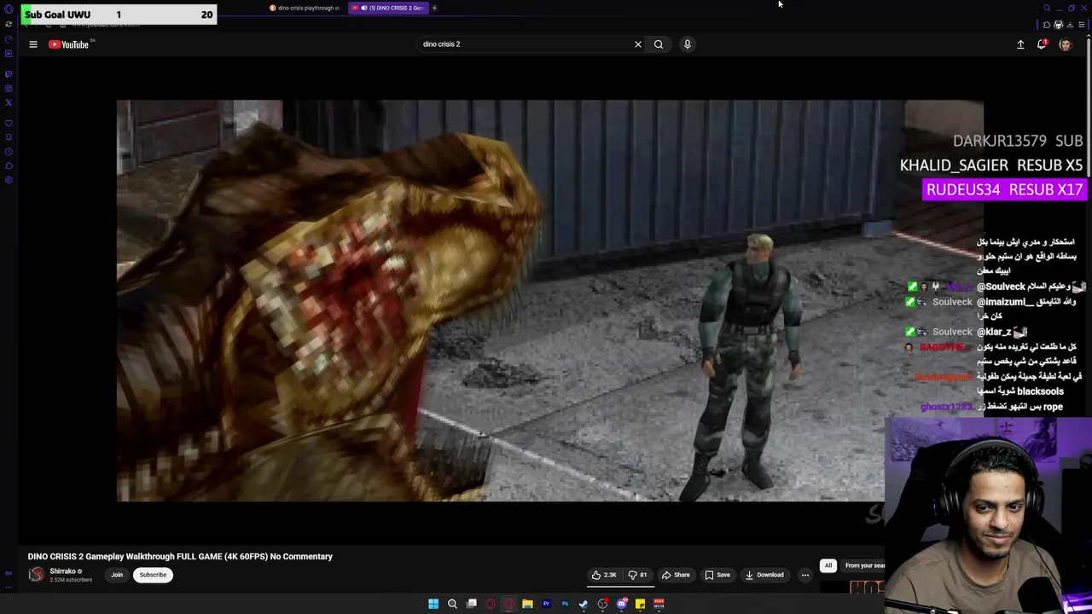Image resolution: width=1092 pixels, height=614 pixels.
Task: Open the Windows Start menu
Action: tap(433, 604)
